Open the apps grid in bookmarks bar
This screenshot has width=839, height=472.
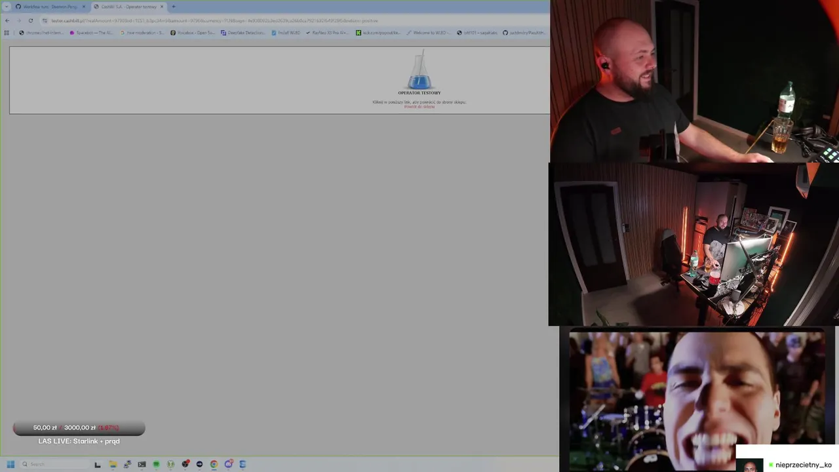7,32
